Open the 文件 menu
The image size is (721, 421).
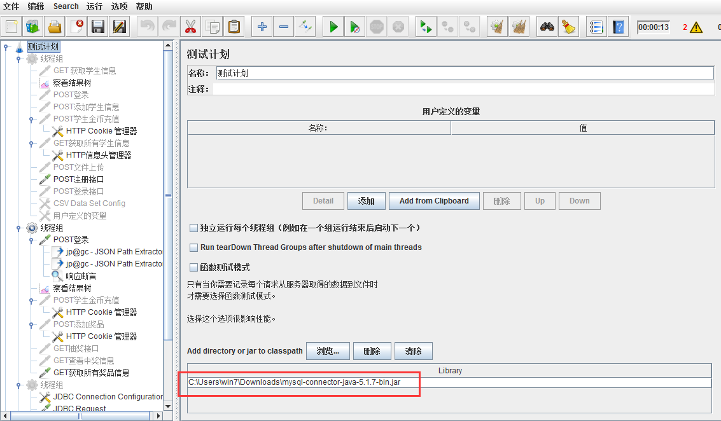pyautogui.click(x=11, y=6)
